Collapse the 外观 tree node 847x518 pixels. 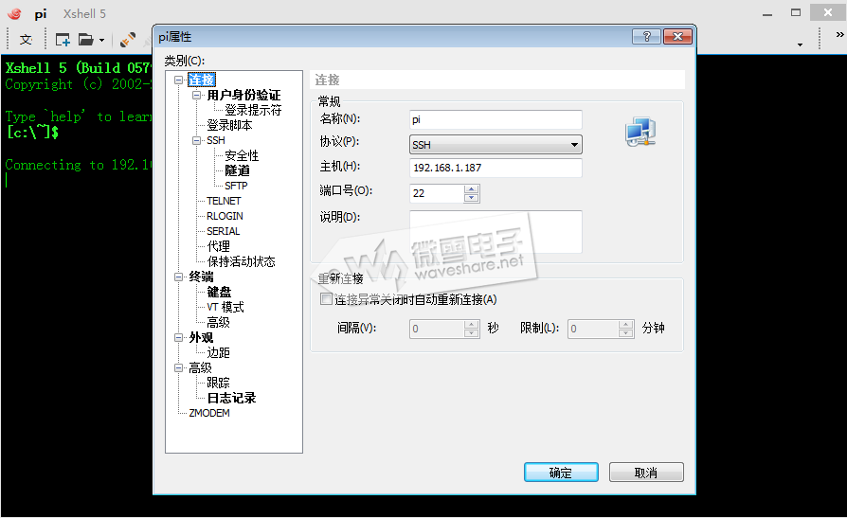(x=178, y=337)
